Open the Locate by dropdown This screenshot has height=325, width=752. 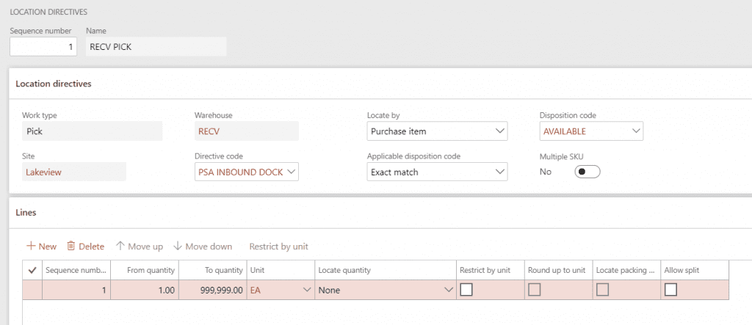[499, 131]
